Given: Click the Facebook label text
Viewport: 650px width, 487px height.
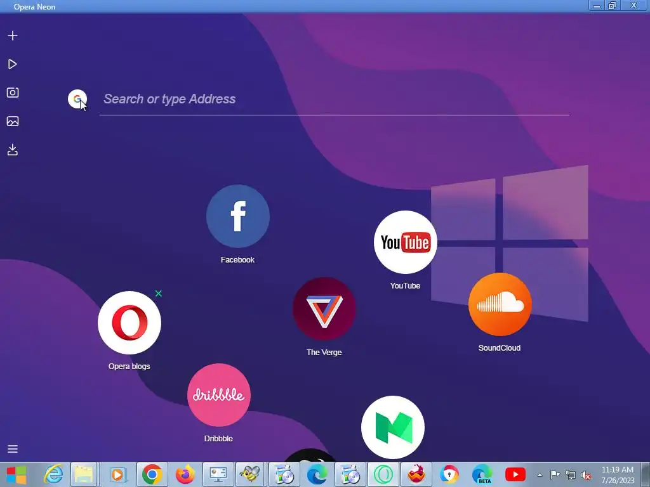Looking at the screenshot, I should pos(237,260).
